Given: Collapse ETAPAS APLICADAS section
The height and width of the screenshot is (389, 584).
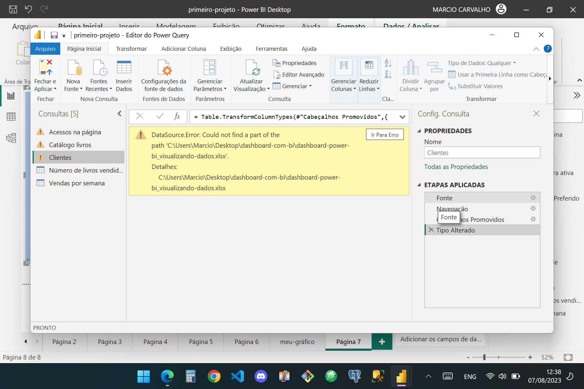Looking at the screenshot, I should [419, 185].
